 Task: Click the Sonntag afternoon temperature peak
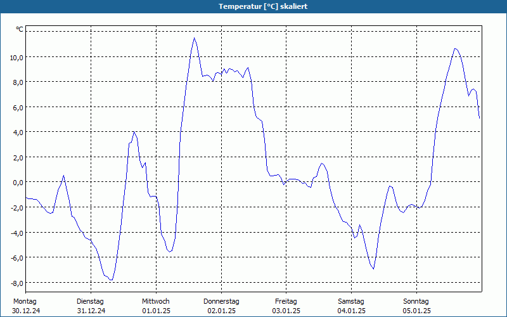455,49
